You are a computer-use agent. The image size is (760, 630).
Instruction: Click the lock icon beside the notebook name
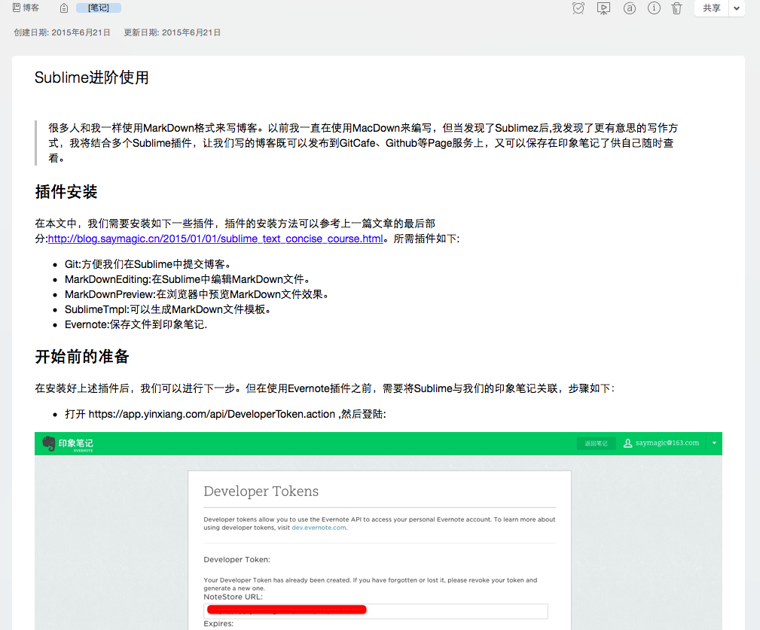pyautogui.click(x=64, y=8)
